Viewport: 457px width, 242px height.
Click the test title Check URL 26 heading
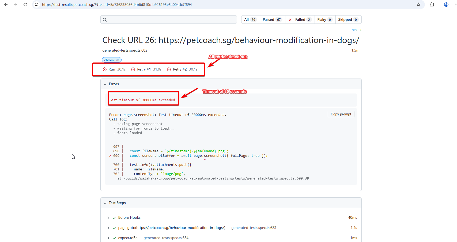[231, 40]
